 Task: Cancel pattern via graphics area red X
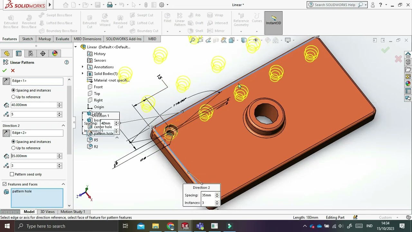(x=398, y=59)
